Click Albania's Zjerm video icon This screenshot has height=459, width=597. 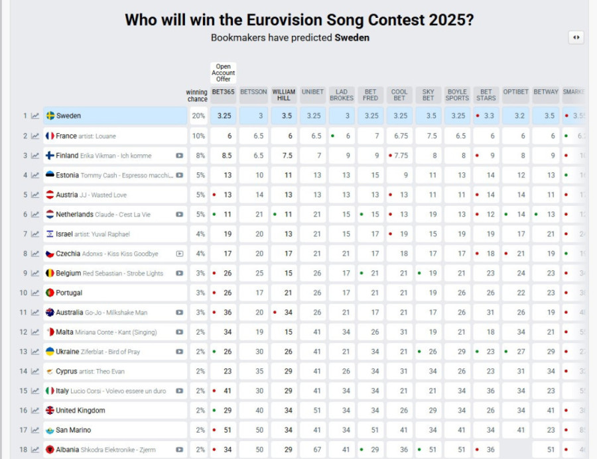click(179, 450)
